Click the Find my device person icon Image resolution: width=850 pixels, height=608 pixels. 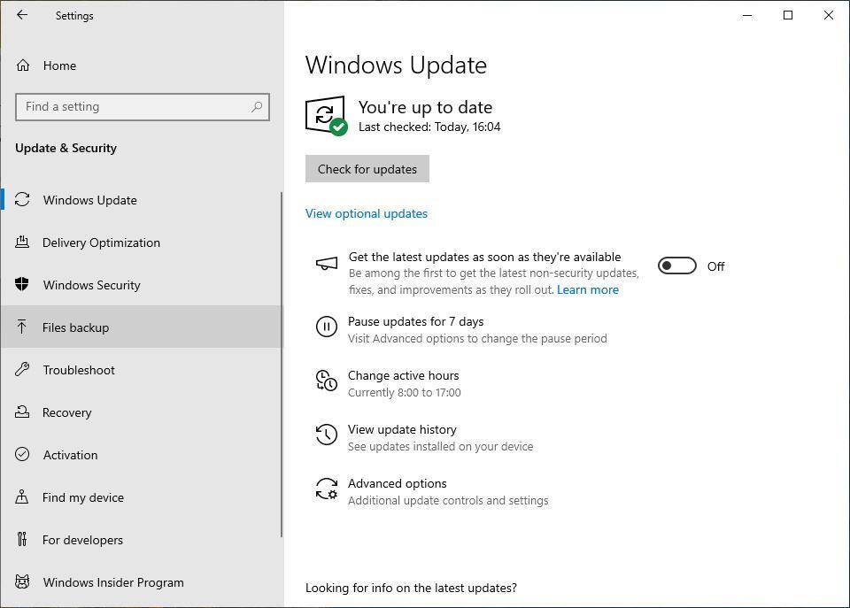21,496
